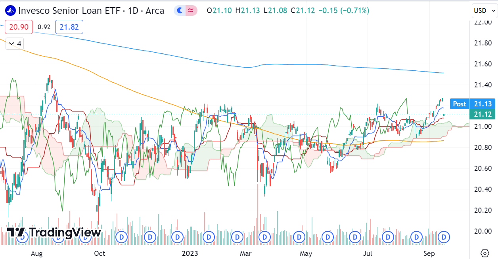Click the low value L21.08
The image size is (498, 259).
(x=276, y=11)
